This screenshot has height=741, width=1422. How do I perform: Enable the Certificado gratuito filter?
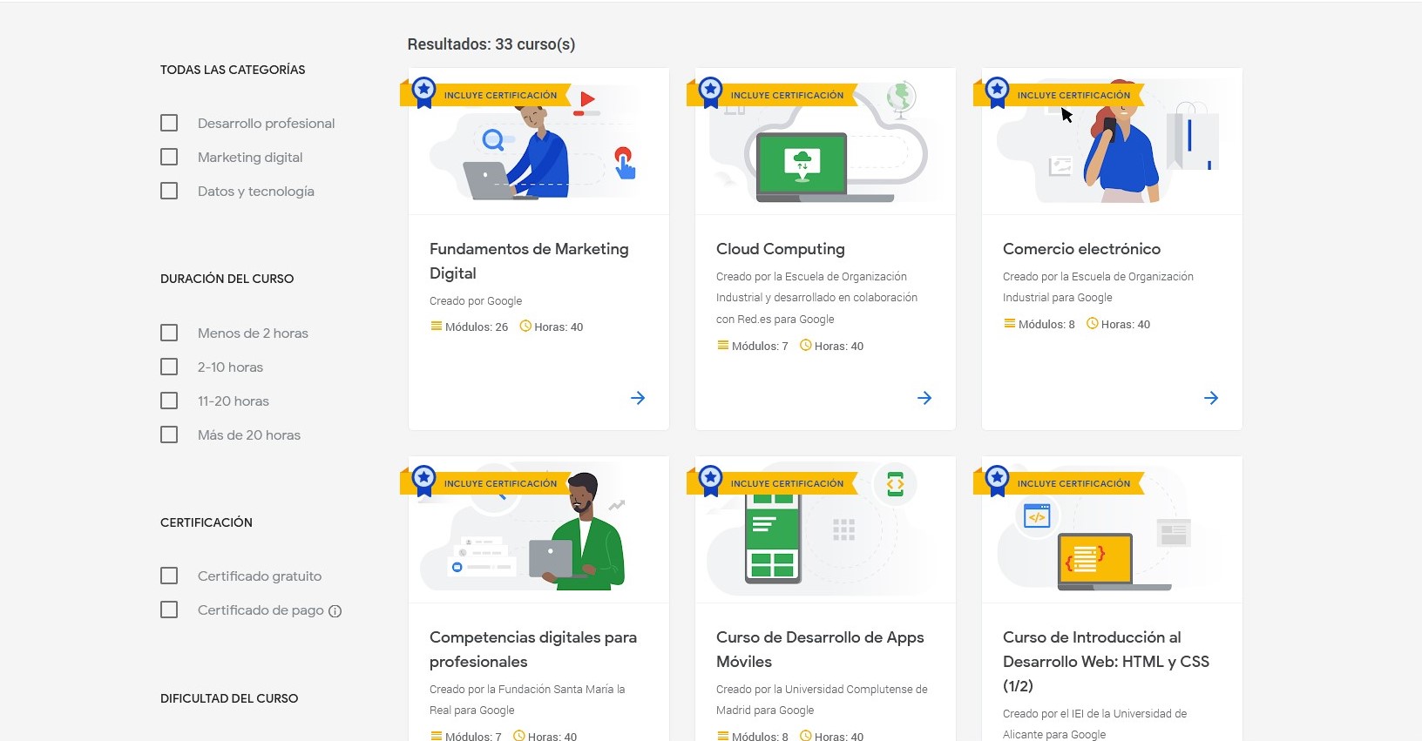169,576
